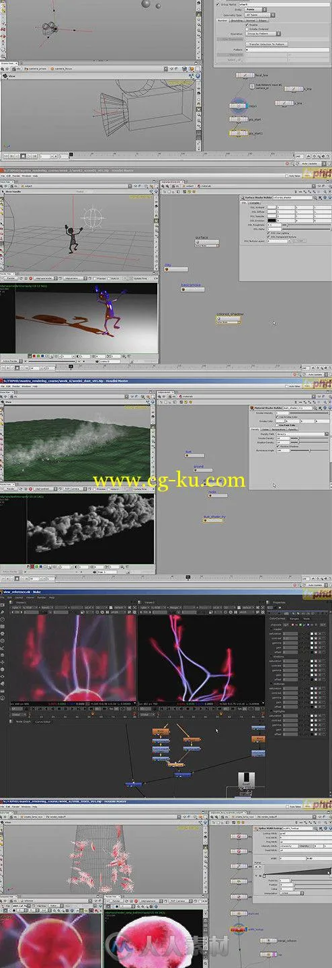Open Nuke's Image nodes toolbar icon
Image resolution: width=332 pixels, height=968 pixels.
click(x=3, y=605)
